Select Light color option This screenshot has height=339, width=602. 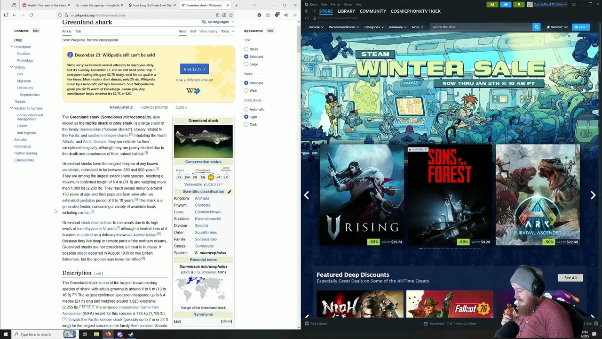246,117
